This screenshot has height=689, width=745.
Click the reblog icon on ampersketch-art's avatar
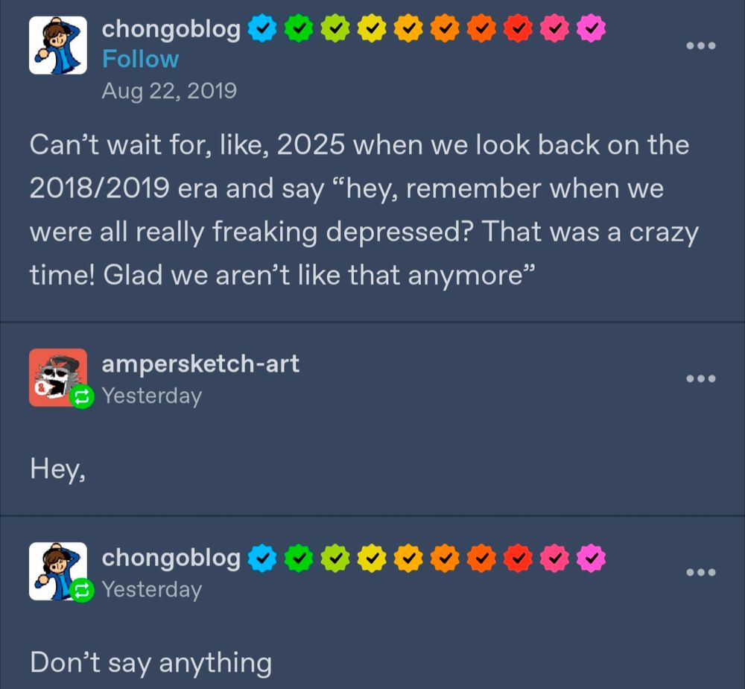tap(82, 396)
